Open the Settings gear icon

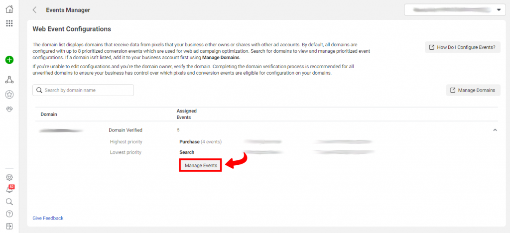tap(9, 177)
